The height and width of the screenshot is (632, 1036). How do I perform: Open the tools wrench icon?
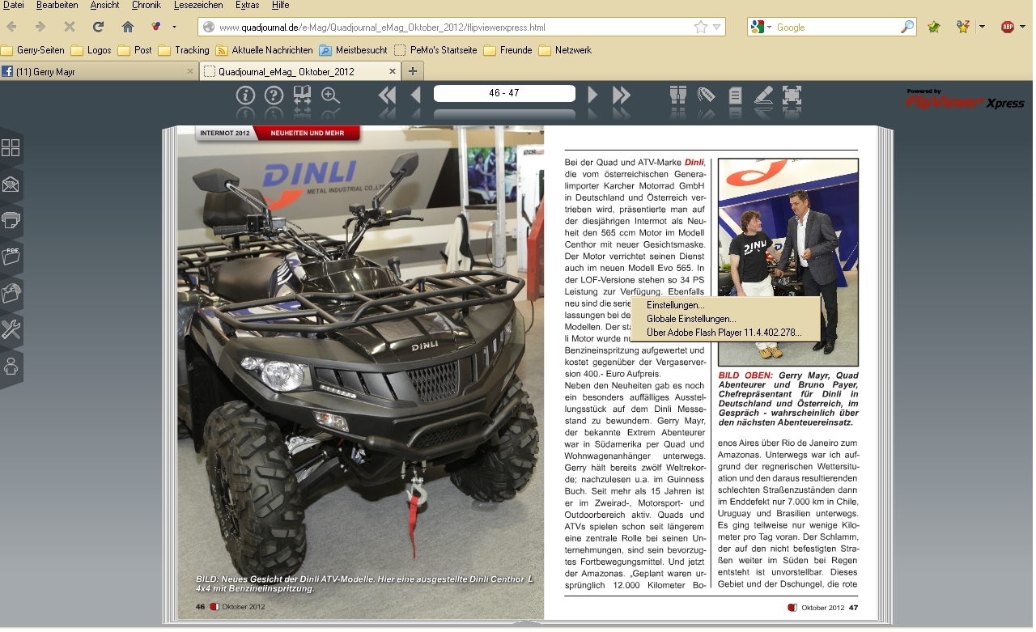click(x=11, y=329)
